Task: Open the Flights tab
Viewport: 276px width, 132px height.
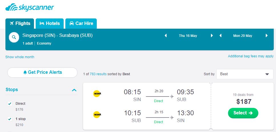Action: pos(20,24)
